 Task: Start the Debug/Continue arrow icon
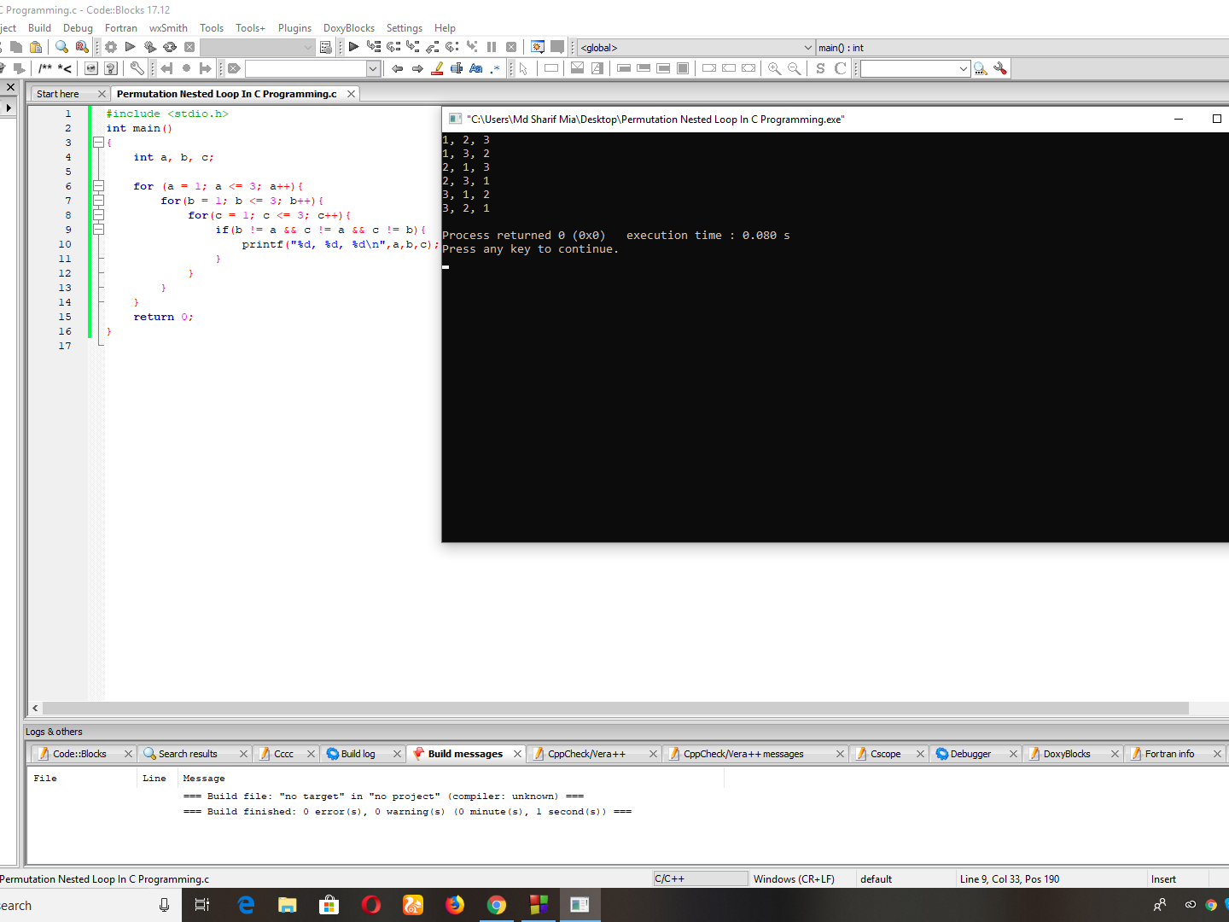point(353,47)
